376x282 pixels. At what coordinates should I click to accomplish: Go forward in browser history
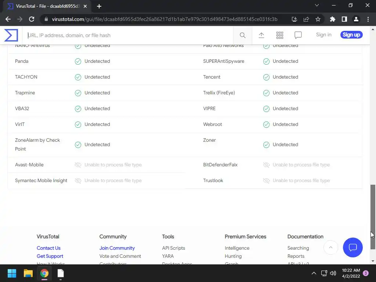pyautogui.click(x=20, y=19)
